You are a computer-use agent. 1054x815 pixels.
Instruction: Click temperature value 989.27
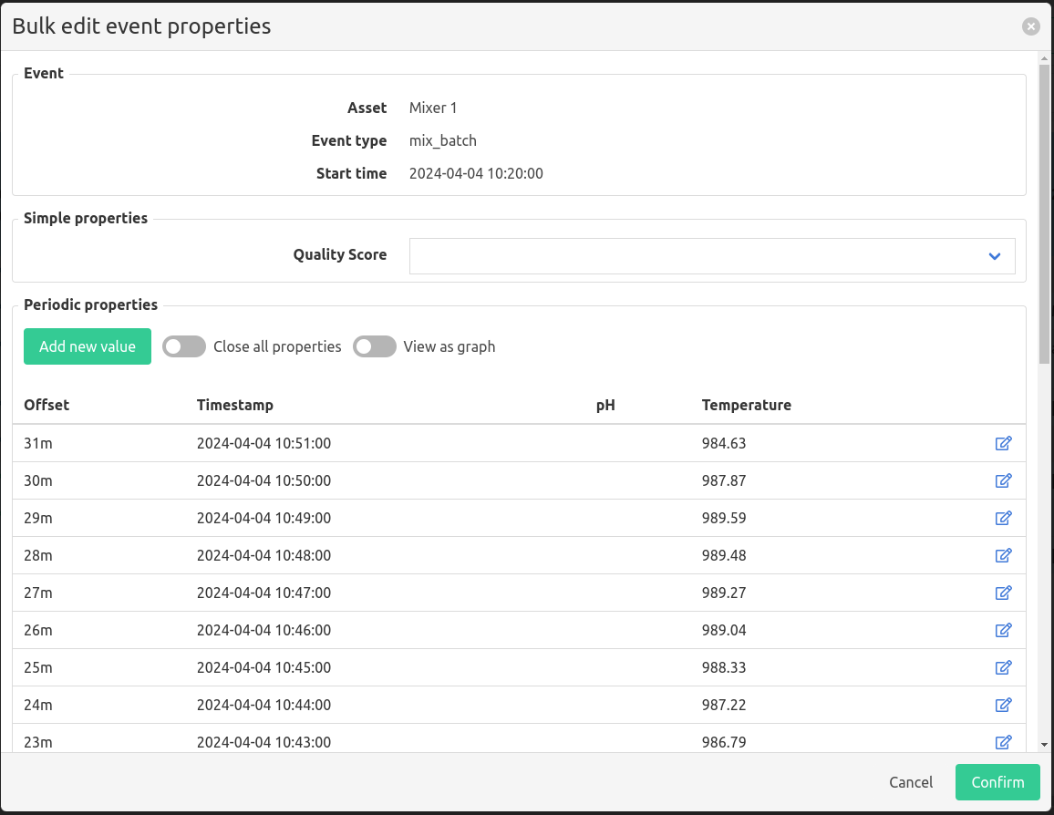click(724, 593)
